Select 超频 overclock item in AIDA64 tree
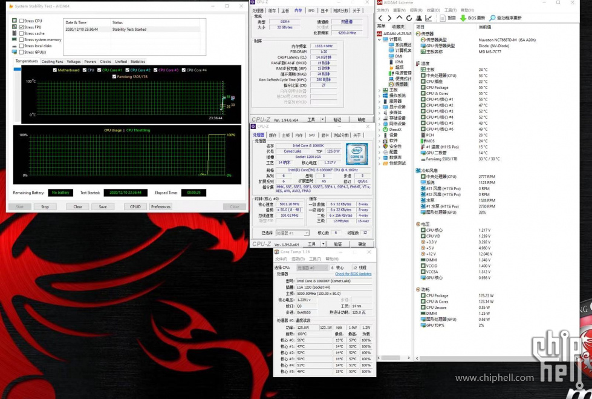 point(397,67)
